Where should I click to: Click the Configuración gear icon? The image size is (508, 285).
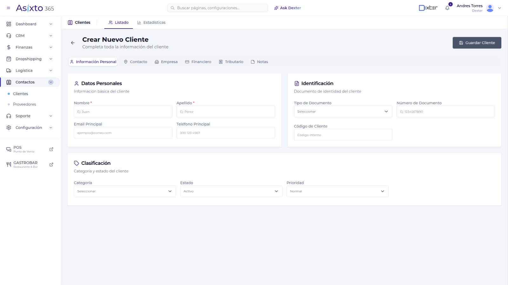pos(9,128)
